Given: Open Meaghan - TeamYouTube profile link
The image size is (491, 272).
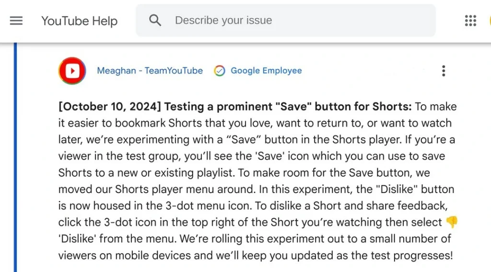Looking at the screenshot, I should (150, 71).
